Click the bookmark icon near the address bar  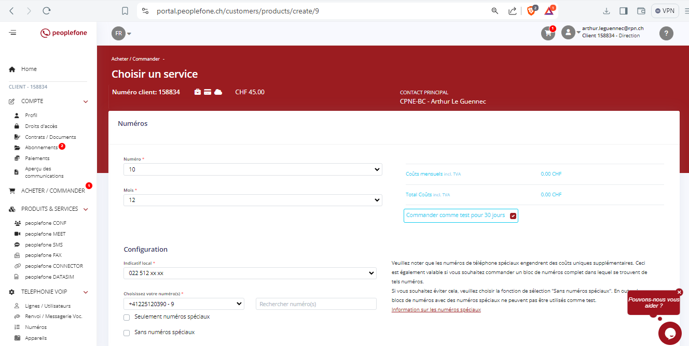(x=125, y=10)
